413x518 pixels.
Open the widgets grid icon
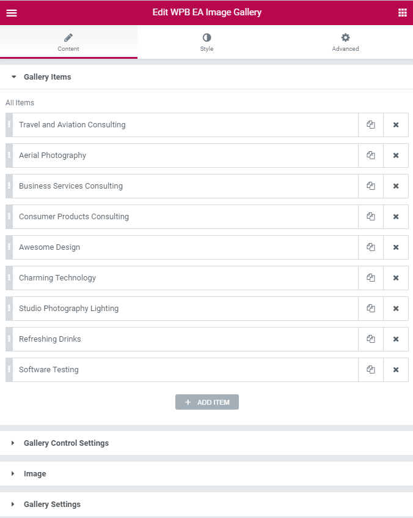point(402,13)
